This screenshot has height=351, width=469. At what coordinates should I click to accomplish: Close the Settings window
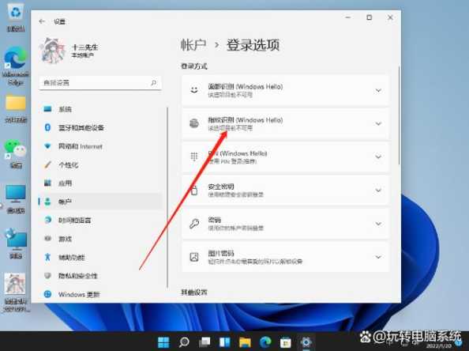click(390, 17)
